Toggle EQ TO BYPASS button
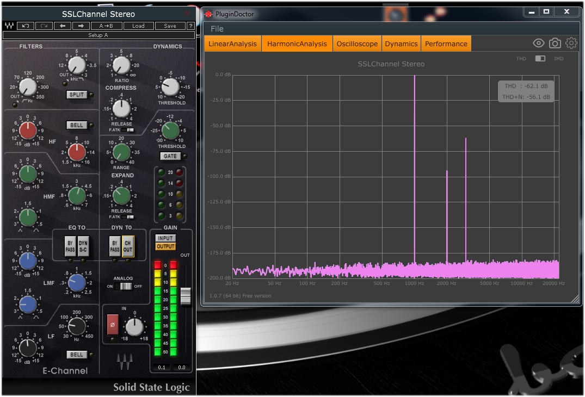The image size is (585, 397). click(x=70, y=246)
